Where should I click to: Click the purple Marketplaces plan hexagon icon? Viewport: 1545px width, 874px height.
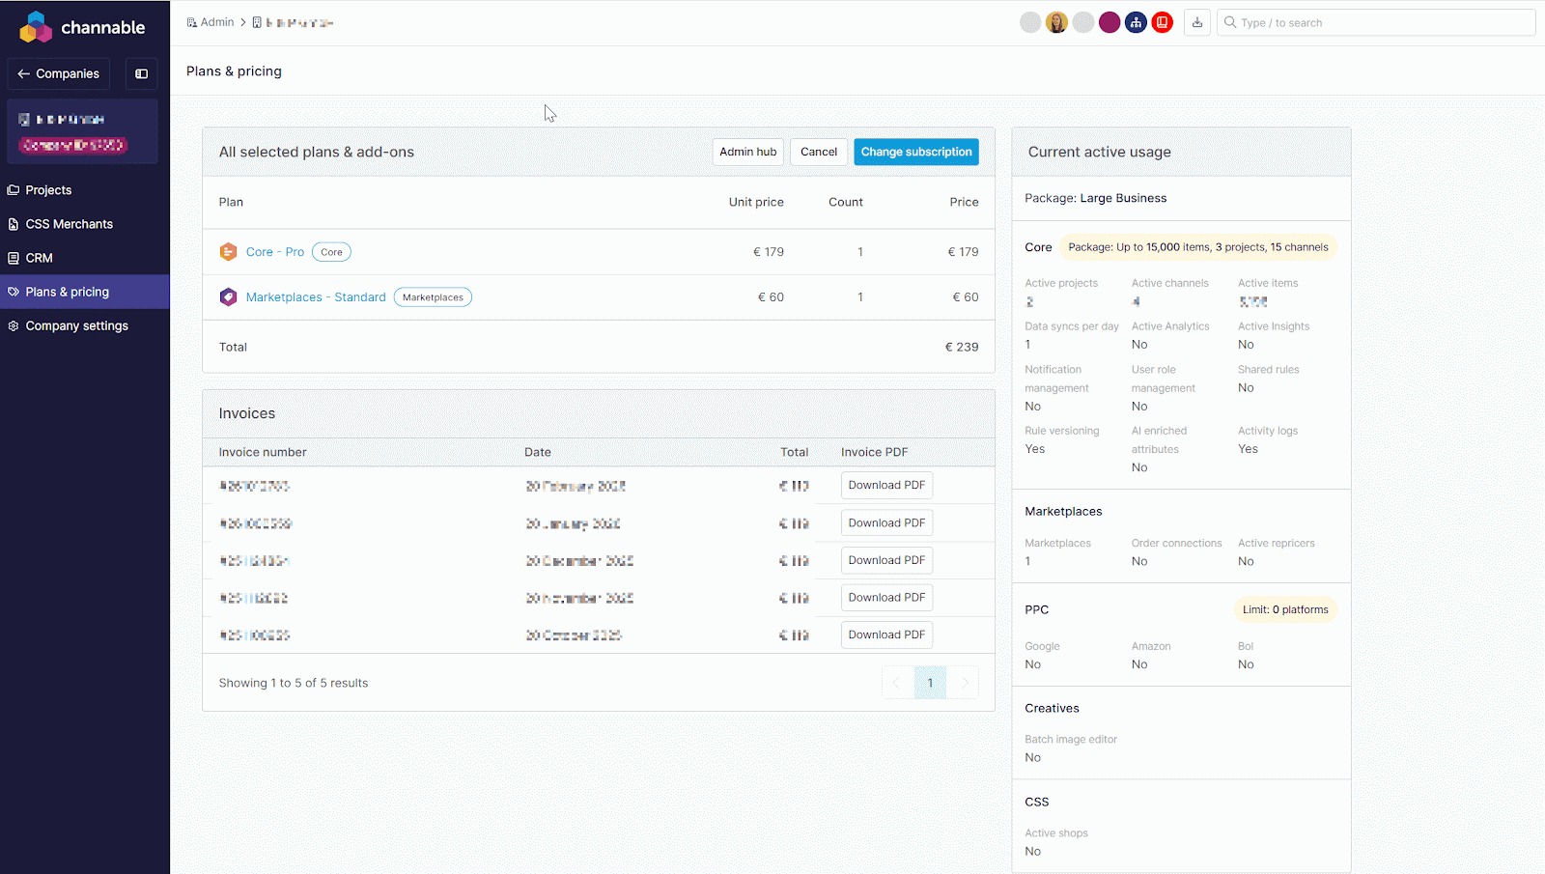point(228,297)
